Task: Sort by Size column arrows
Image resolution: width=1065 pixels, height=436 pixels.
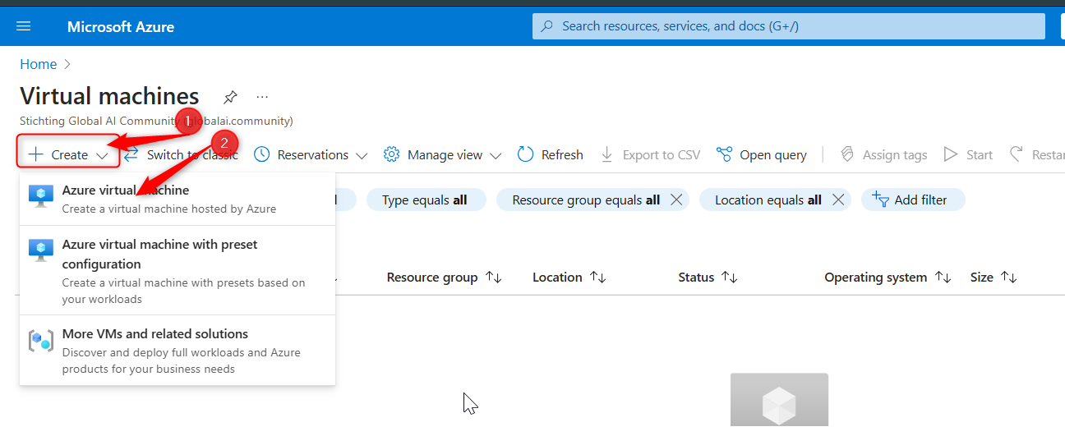Action: click(x=1008, y=278)
